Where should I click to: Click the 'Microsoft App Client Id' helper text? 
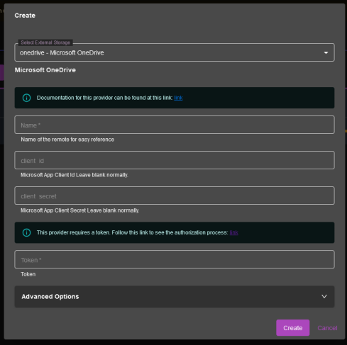(x=75, y=175)
